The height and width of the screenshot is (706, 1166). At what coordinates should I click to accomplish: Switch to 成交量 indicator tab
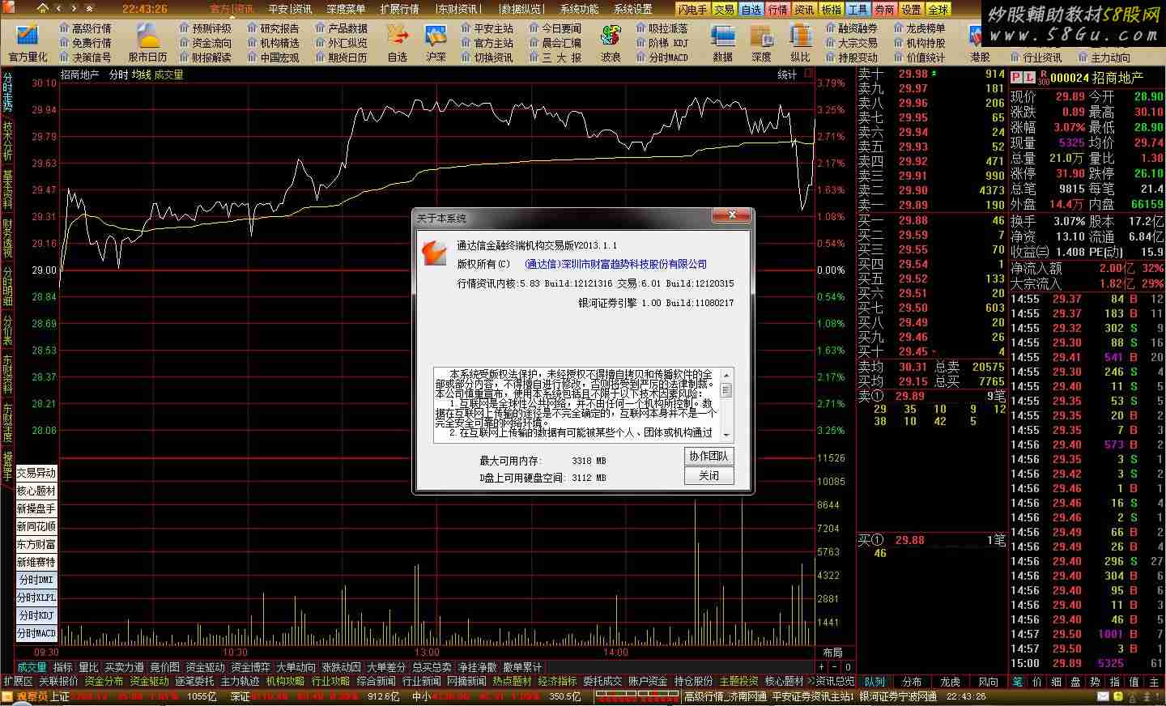coord(32,668)
